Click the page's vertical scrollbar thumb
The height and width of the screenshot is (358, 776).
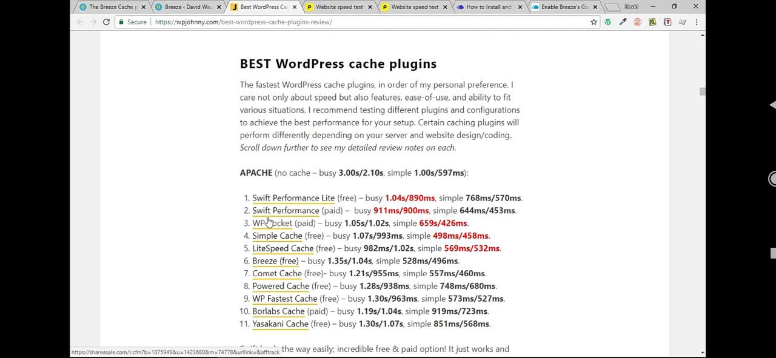click(x=702, y=91)
